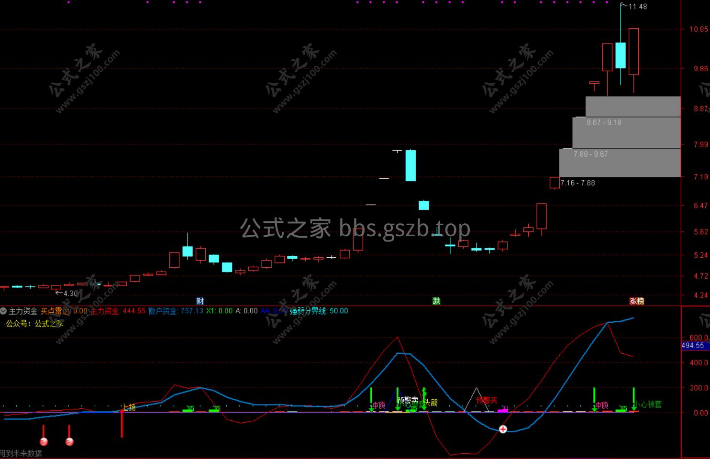Click the 买点雷达 legend entry
This screenshot has width=710, height=459.
point(64,311)
